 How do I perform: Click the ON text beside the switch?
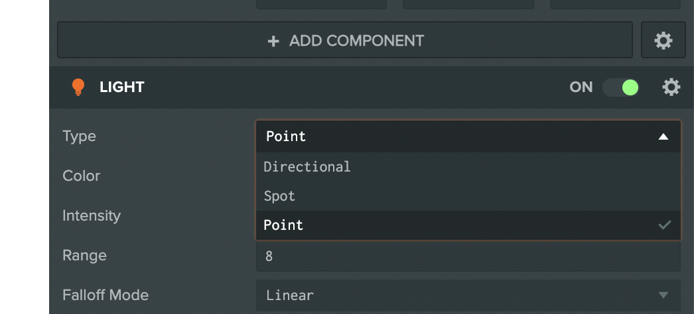581,87
